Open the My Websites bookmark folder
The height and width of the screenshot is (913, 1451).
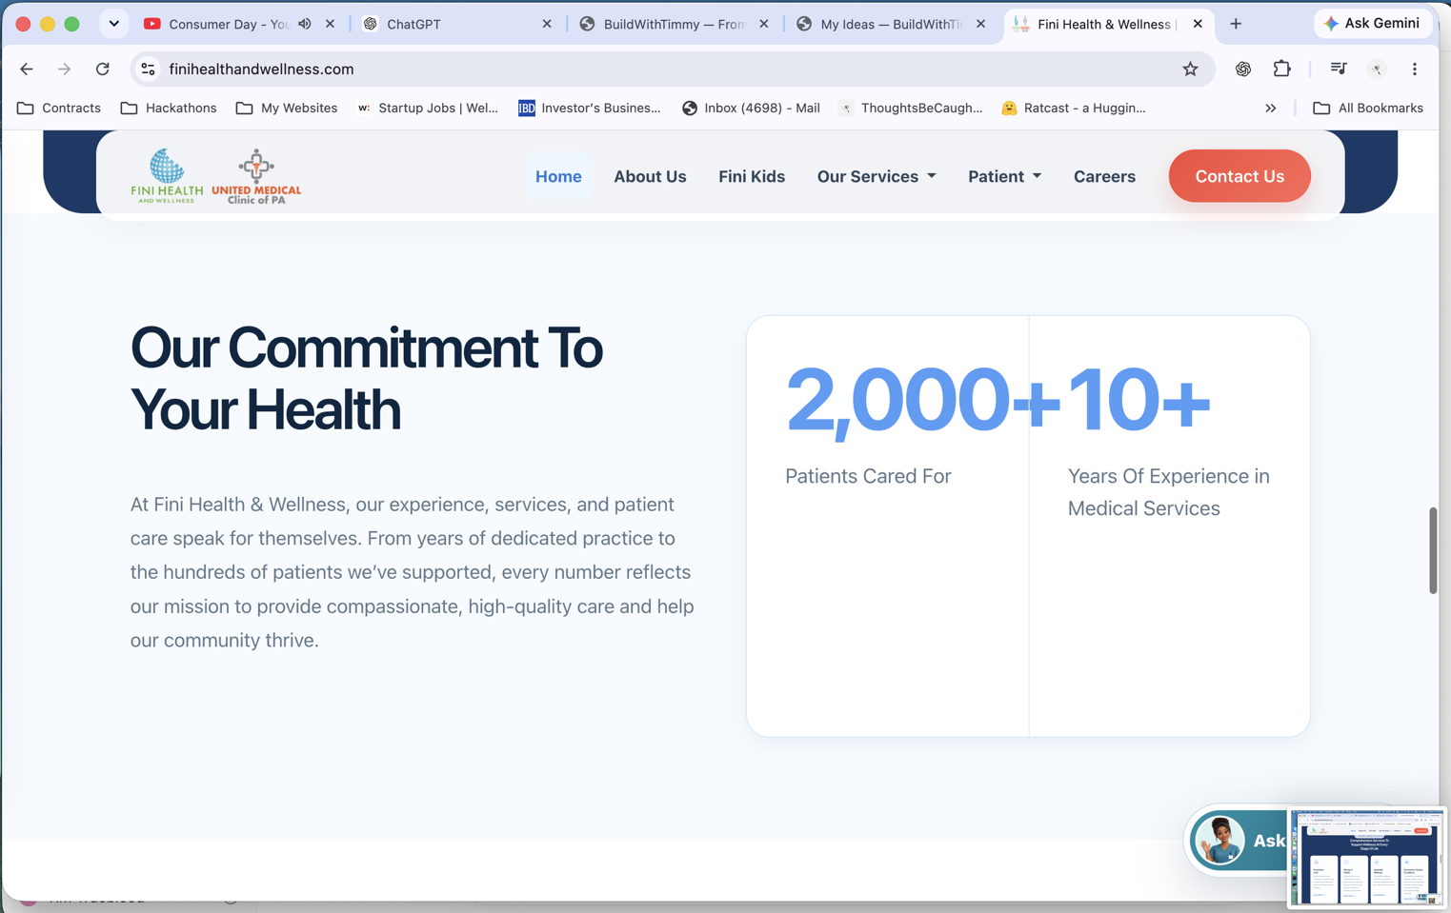287,109
